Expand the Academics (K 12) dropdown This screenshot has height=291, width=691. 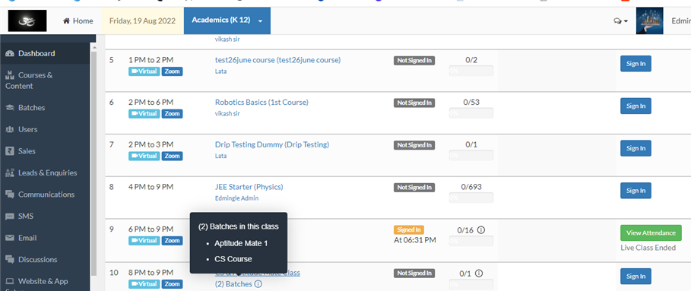click(x=227, y=21)
